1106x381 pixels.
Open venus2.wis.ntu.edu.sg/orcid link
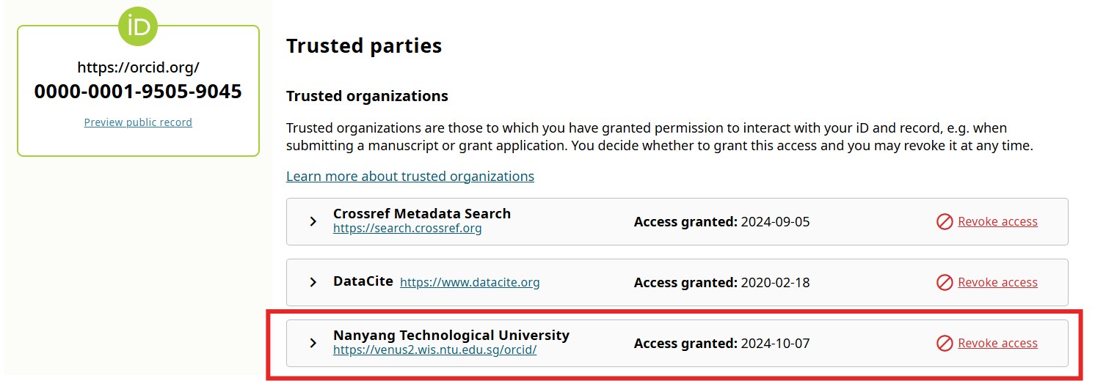(435, 350)
